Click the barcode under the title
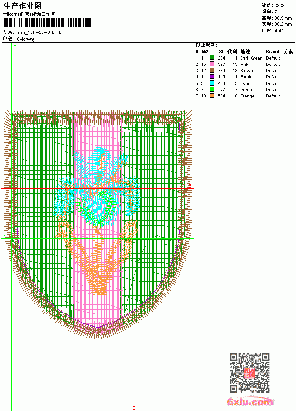 47,22
